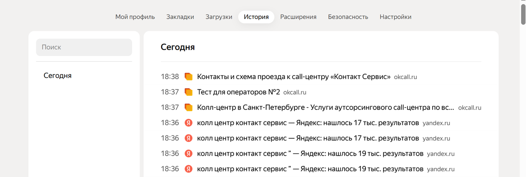The width and height of the screenshot is (526, 177).
Task: Open Тест для операторов №2 entry
Action: 239,92
